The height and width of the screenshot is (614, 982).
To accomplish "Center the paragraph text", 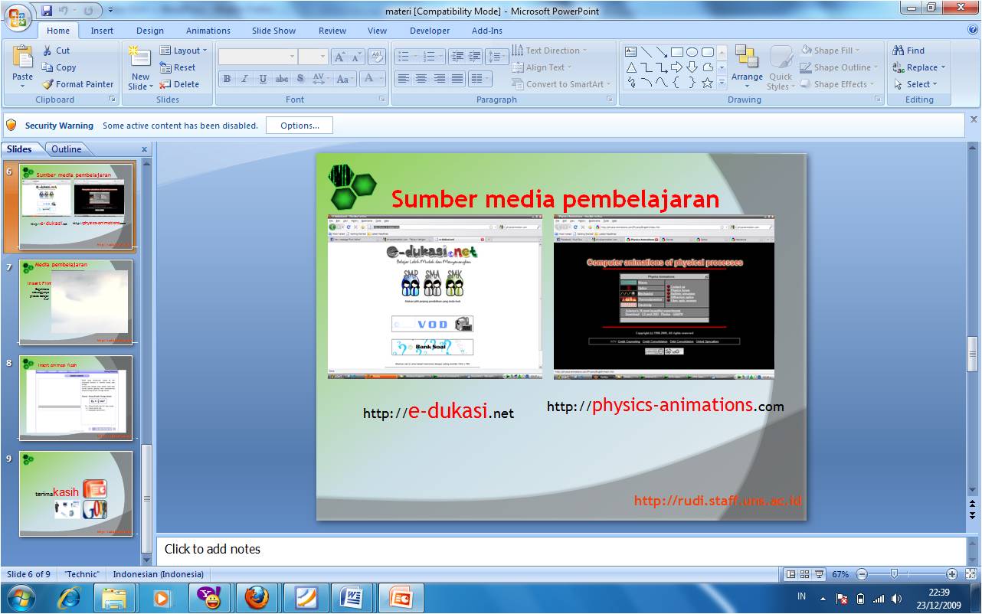I will pos(422,78).
